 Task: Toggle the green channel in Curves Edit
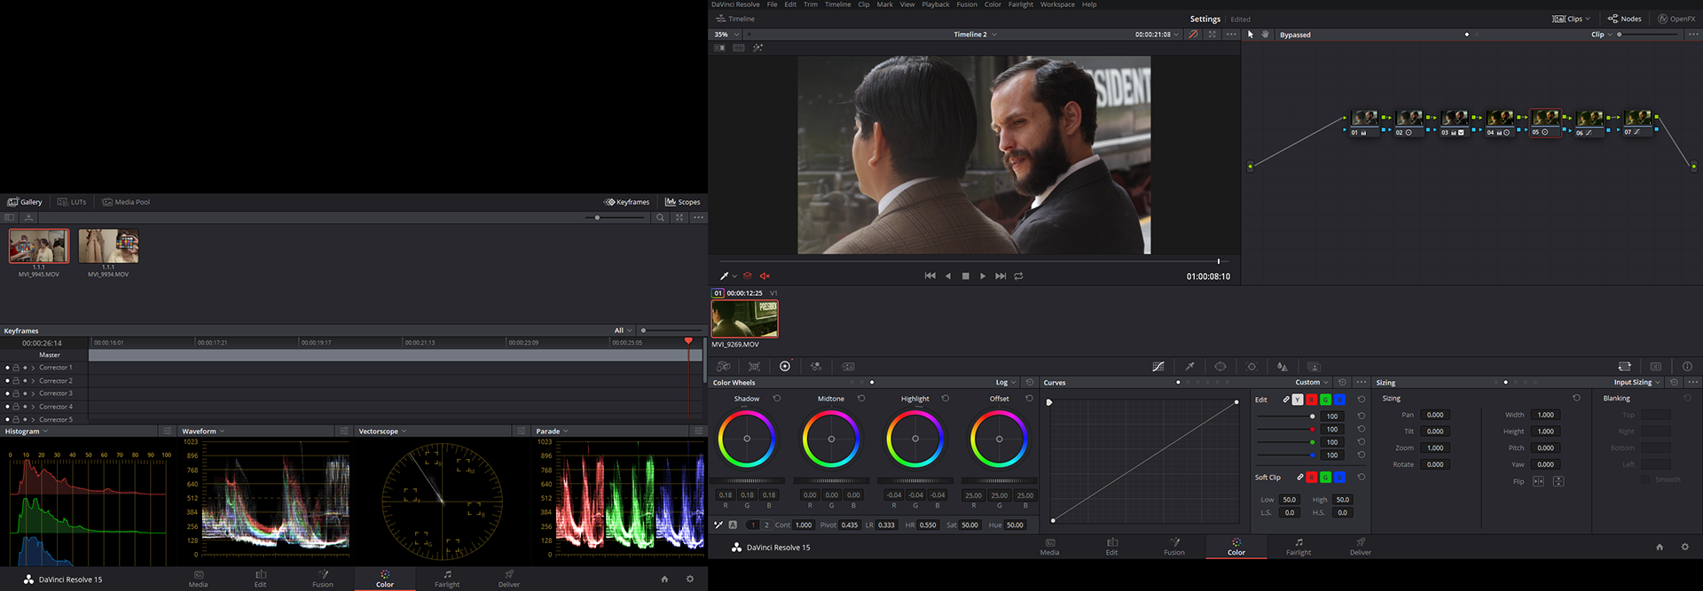click(x=1325, y=400)
